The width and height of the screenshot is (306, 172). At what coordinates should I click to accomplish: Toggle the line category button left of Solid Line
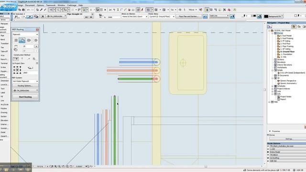point(205,17)
